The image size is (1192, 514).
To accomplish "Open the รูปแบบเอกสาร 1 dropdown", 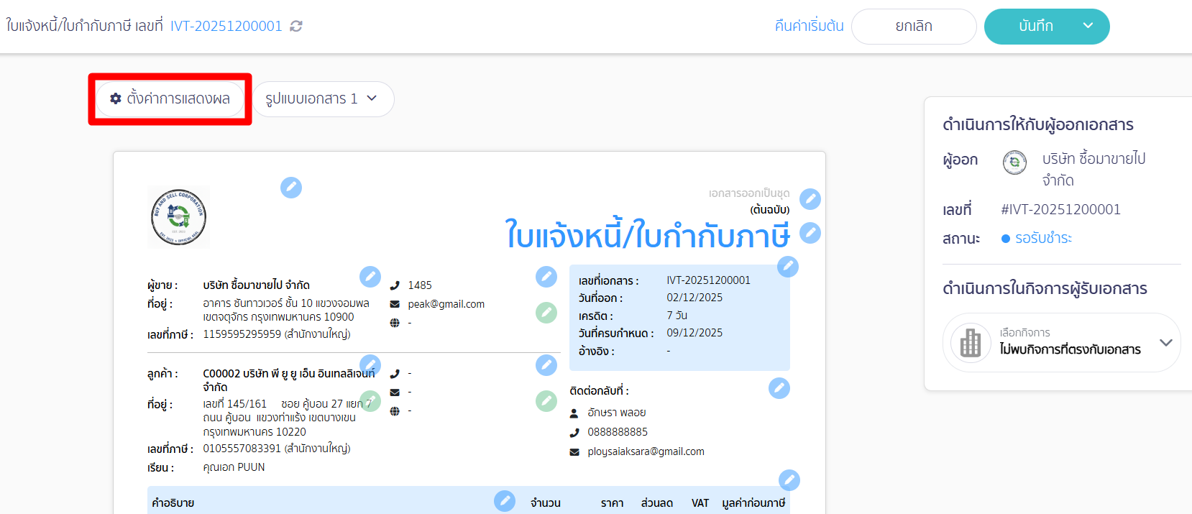I will (x=322, y=98).
